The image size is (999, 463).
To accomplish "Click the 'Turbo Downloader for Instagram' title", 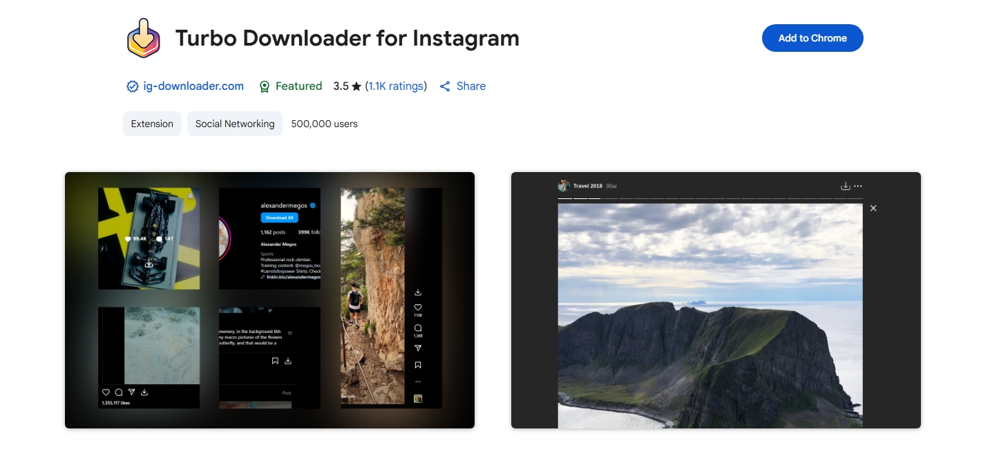I will (347, 38).
